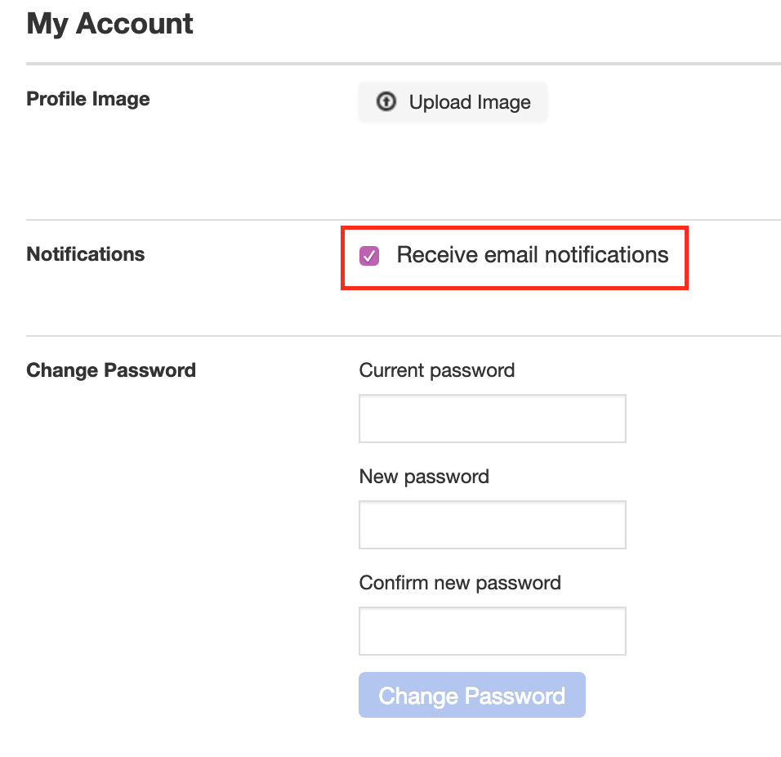Click the word 'Upload' in the upload button
The height and width of the screenshot is (757, 781).
440,102
